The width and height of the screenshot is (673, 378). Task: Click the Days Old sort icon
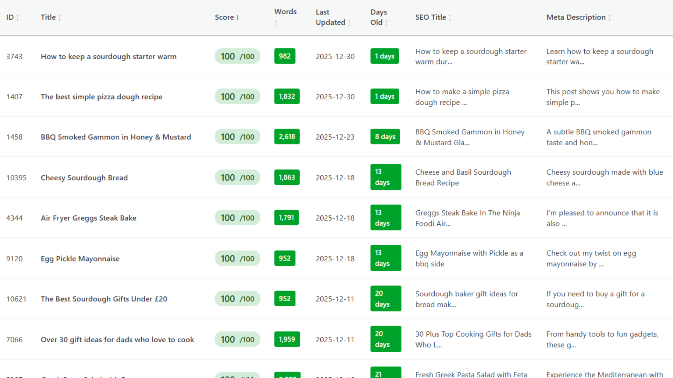(x=386, y=23)
